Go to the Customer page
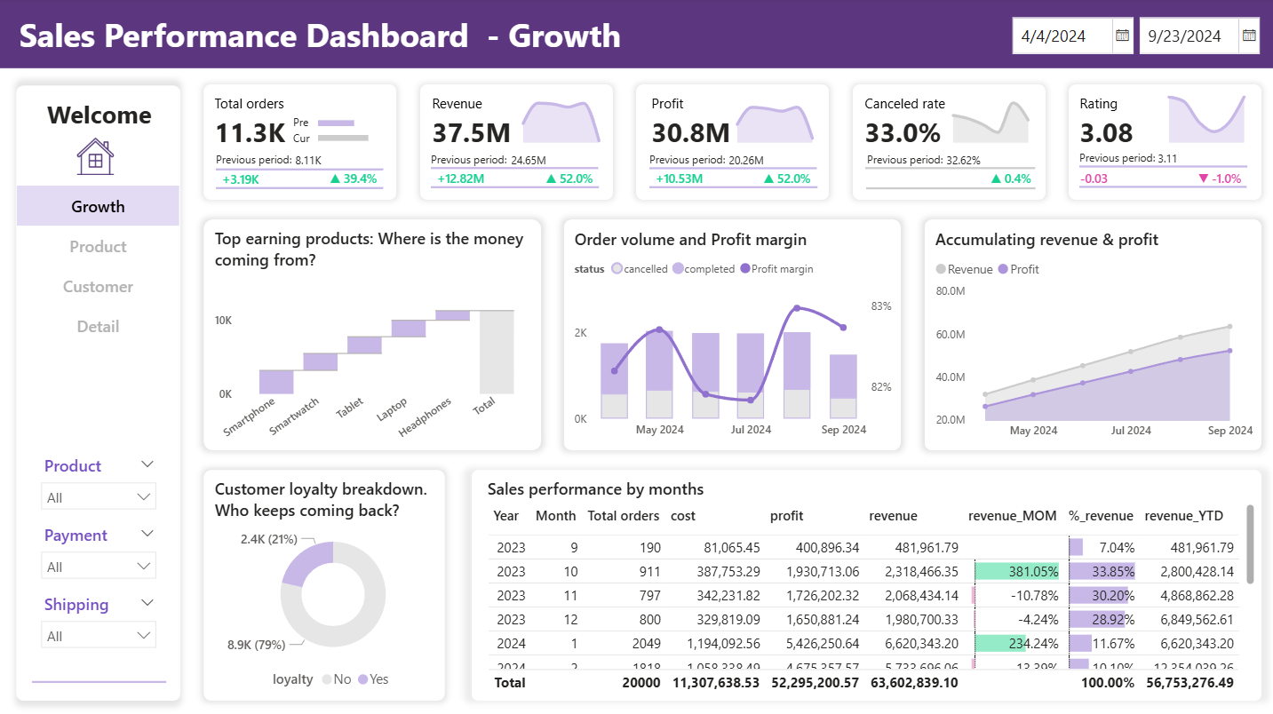The height and width of the screenshot is (714, 1273). [x=98, y=287]
